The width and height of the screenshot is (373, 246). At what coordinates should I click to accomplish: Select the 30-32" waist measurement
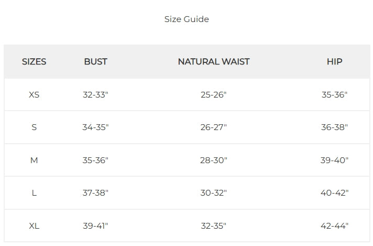tap(214, 193)
